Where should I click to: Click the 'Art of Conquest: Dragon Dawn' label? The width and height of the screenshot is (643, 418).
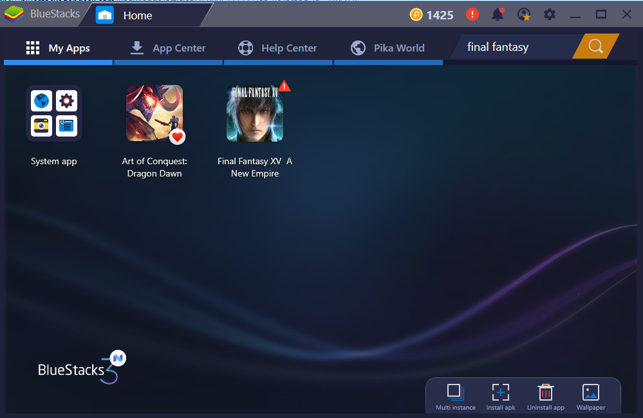coord(154,167)
